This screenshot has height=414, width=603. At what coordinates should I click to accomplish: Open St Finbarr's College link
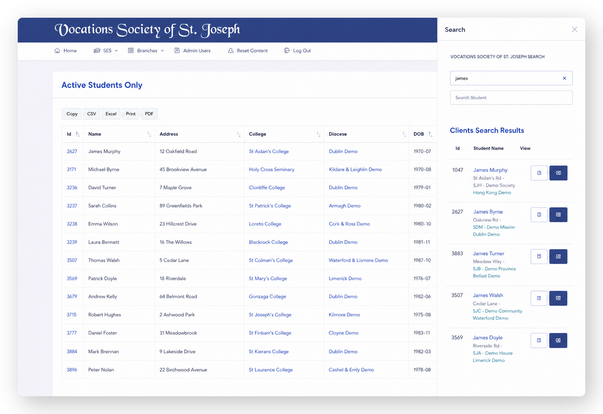pyautogui.click(x=270, y=333)
